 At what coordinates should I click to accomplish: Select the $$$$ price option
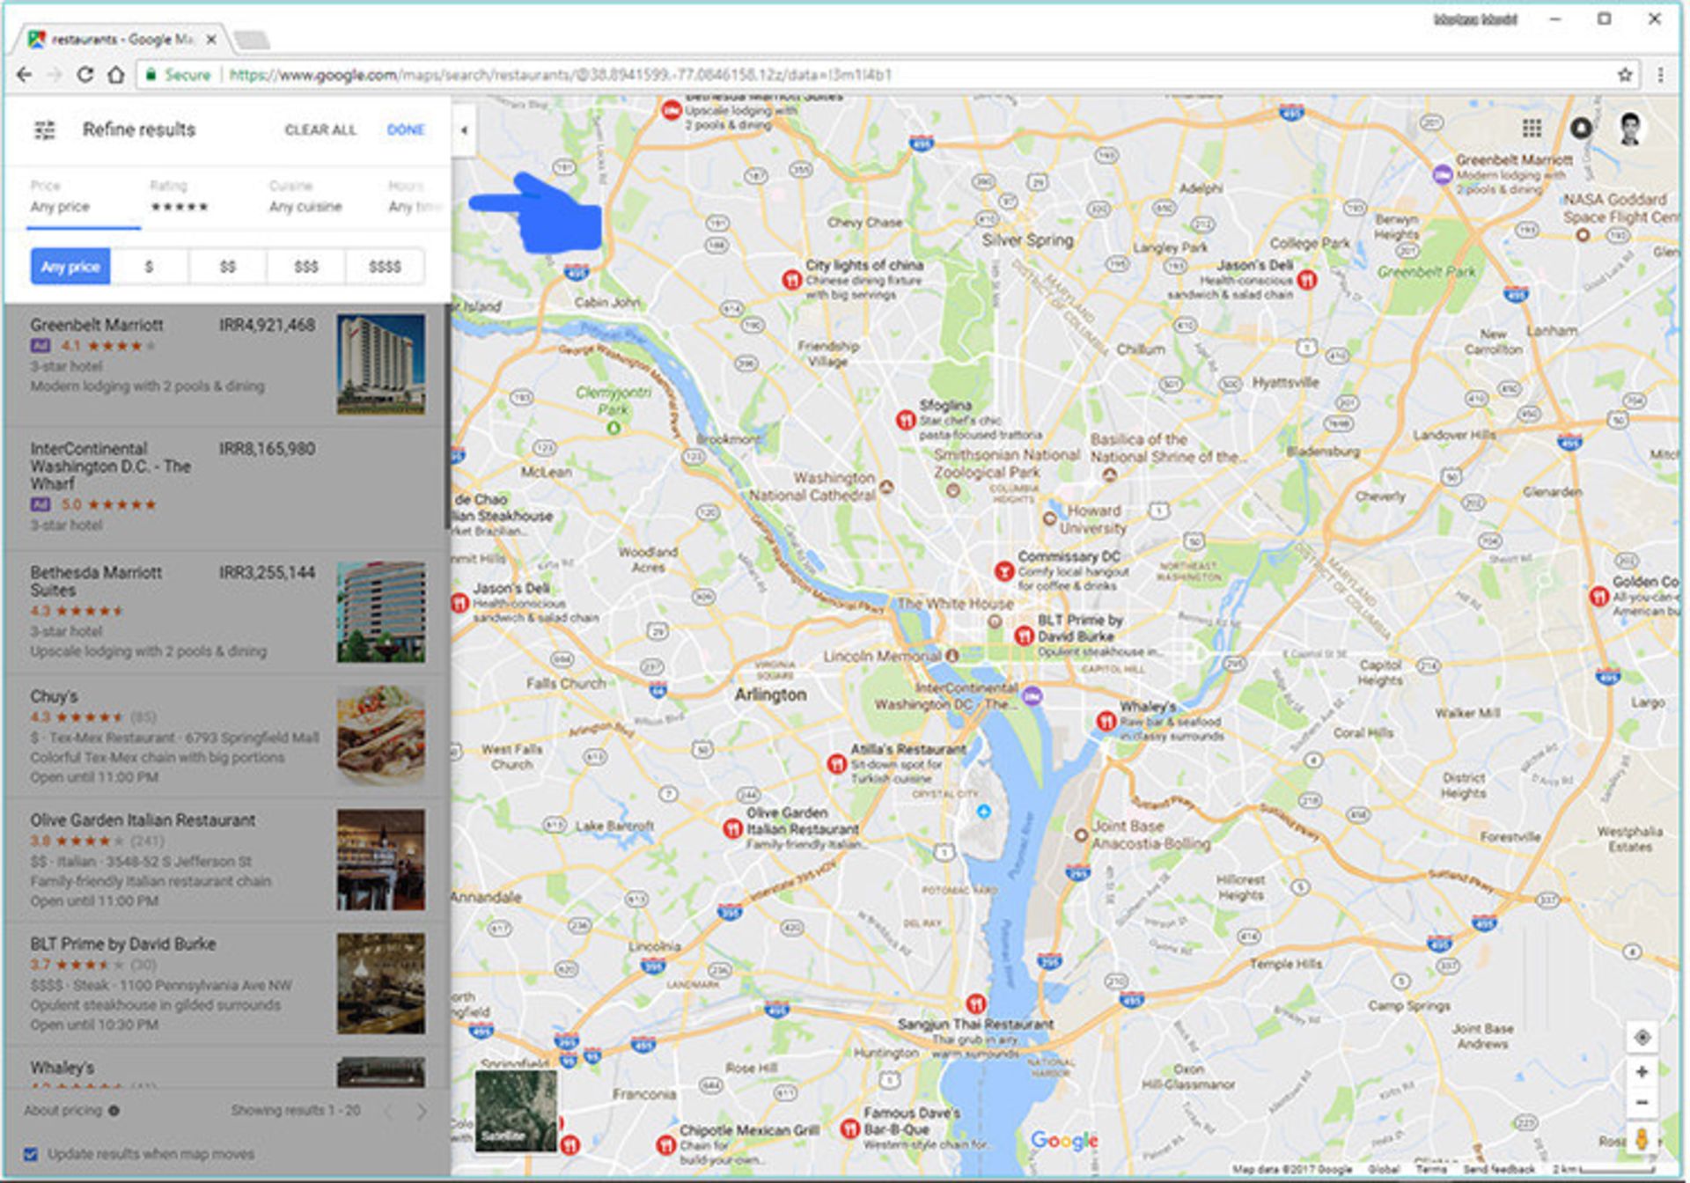coord(385,267)
